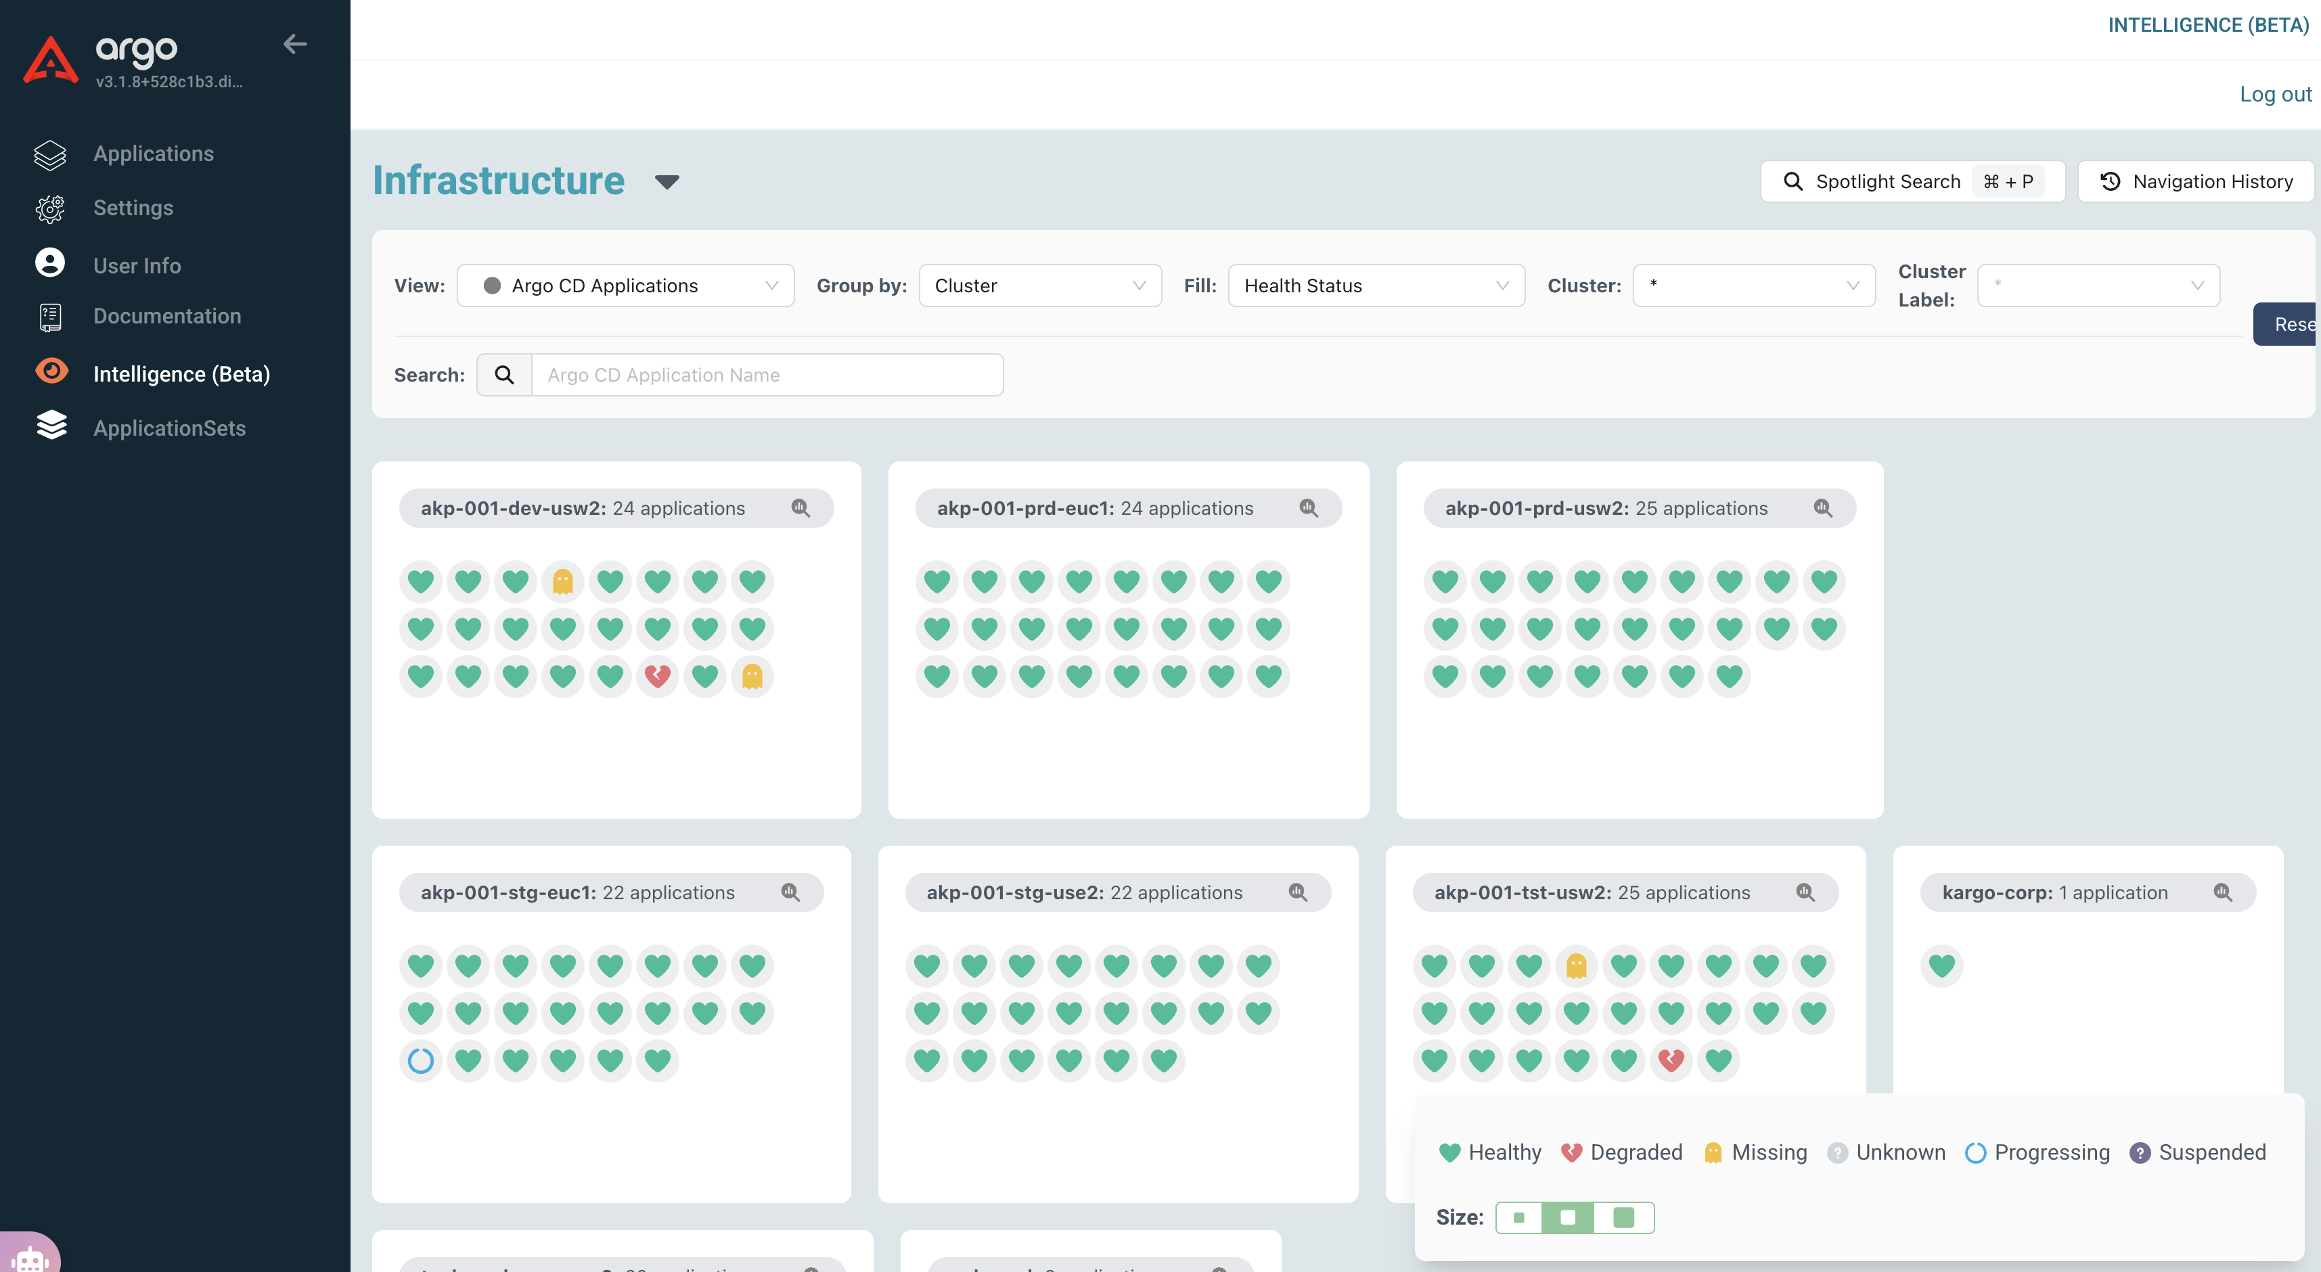Focus the Argo CD Application Name field

pos(767,375)
